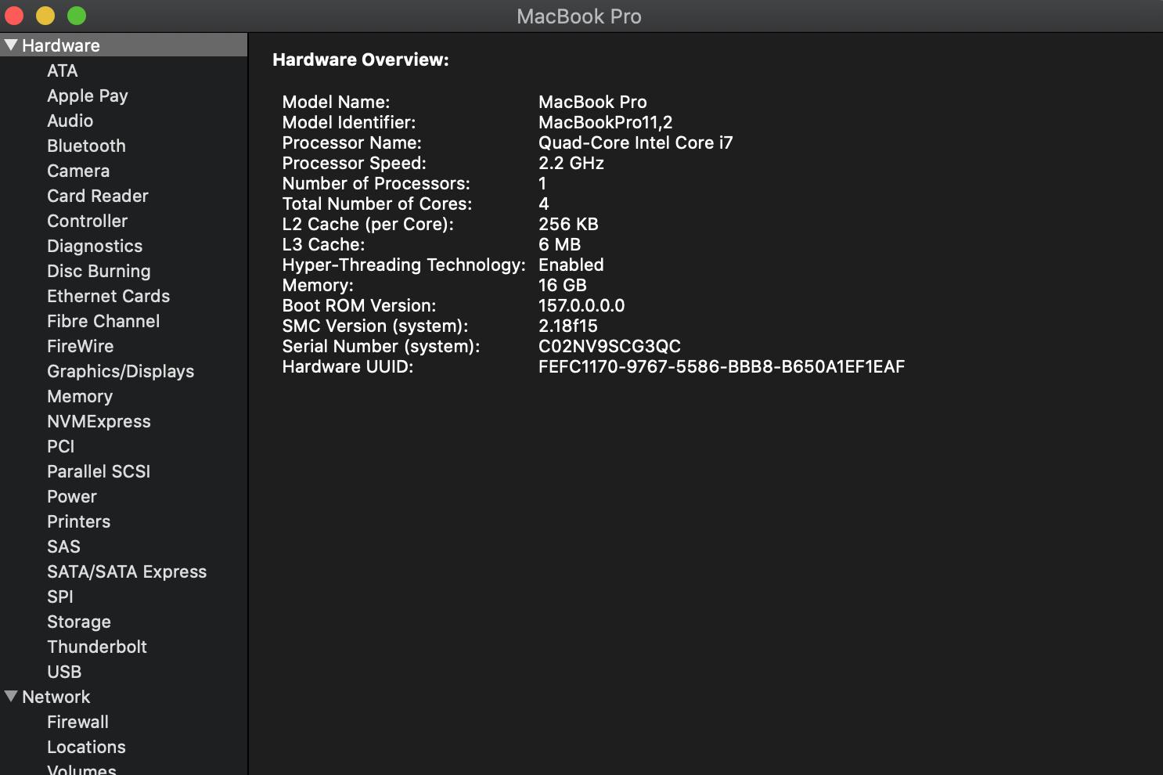
Task: Select ATA in the sidebar
Action: [x=62, y=70]
